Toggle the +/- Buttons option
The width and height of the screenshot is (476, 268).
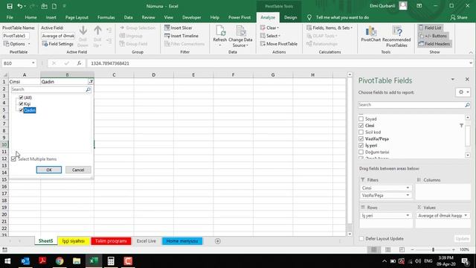(x=433, y=36)
